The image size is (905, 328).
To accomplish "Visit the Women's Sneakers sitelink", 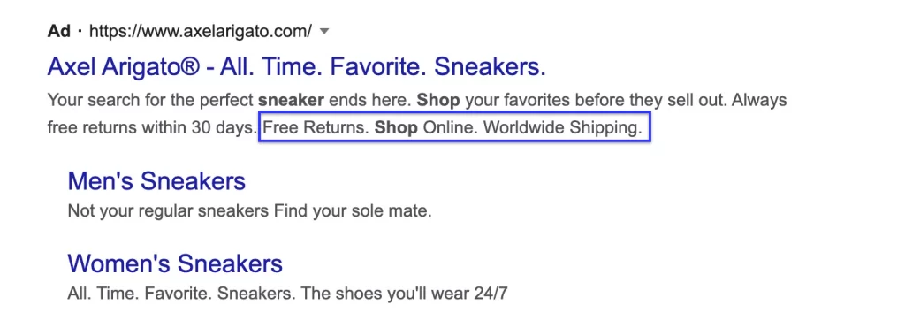I will 175,263.
